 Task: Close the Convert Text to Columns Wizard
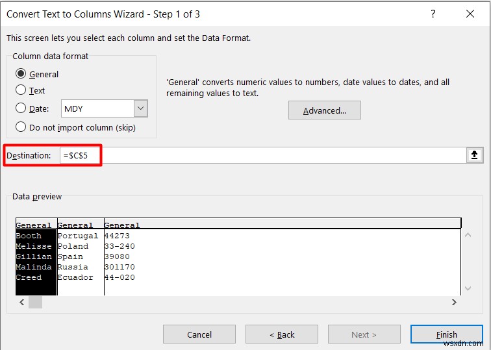tap(470, 14)
